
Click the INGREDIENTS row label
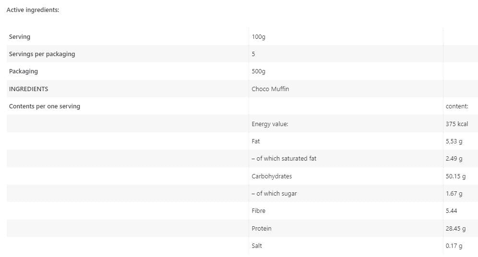[x=29, y=89]
